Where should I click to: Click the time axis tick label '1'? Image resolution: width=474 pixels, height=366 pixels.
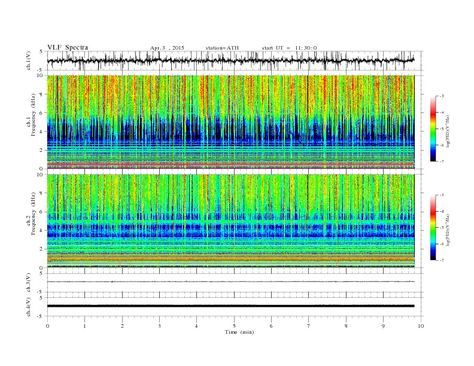click(x=84, y=326)
